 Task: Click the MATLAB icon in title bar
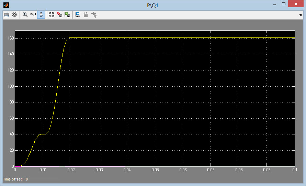click(x=6, y=5)
